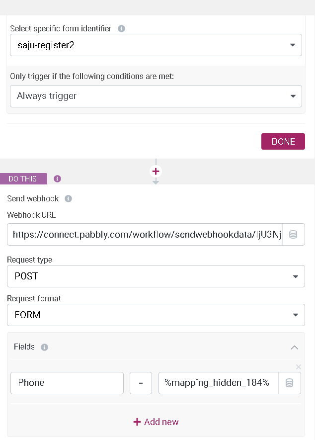Click the DO THIS label tab
The image size is (315, 440).
click(23, 179)
